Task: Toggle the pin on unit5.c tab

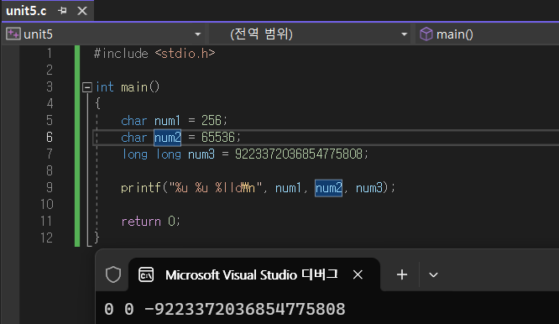Action: (x=62, y=11)
